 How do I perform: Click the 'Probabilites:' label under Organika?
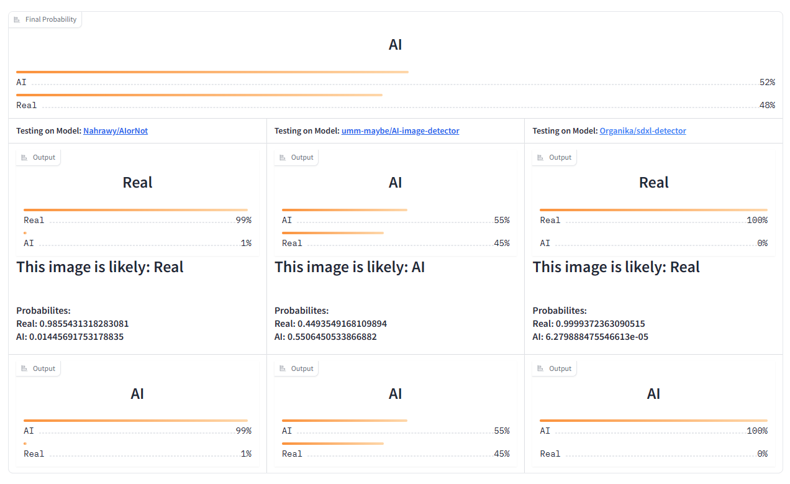pyautogui.click(x=560, y=311)
